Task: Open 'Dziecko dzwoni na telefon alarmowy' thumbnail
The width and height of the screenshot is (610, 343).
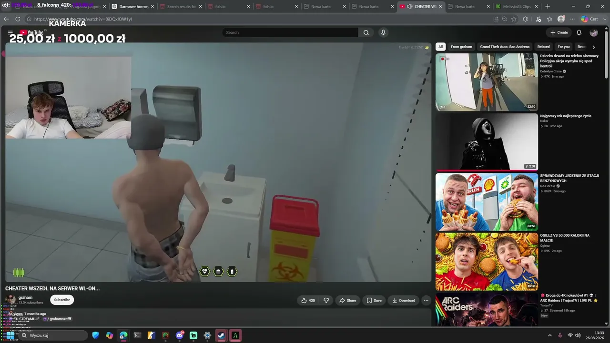Action: pos(487,82)
